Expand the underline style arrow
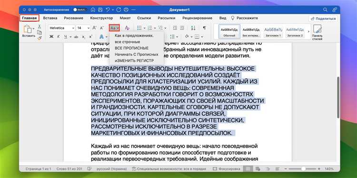Viewport: 357px width, 178px height. 70,37
